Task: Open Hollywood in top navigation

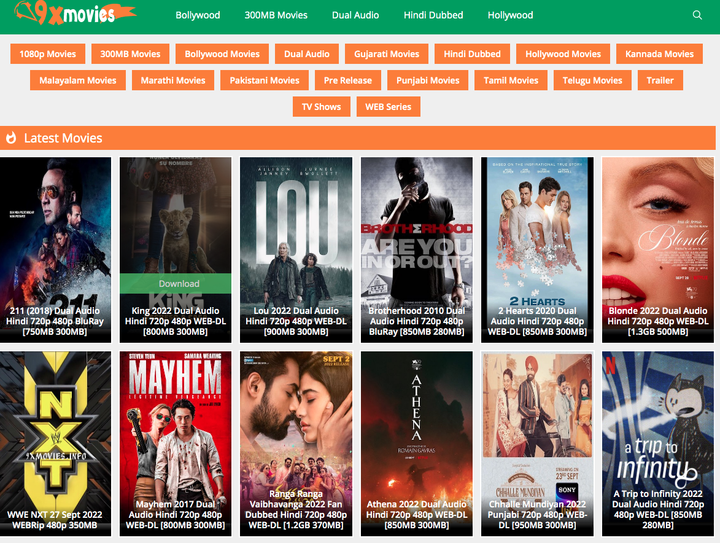Action: click(x=510, y=15)
